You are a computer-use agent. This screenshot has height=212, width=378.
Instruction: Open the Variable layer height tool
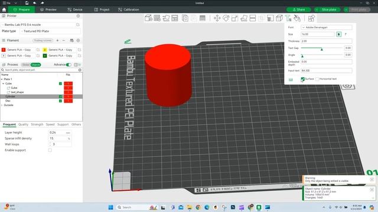pyautogui.click(x=203, y=18)
